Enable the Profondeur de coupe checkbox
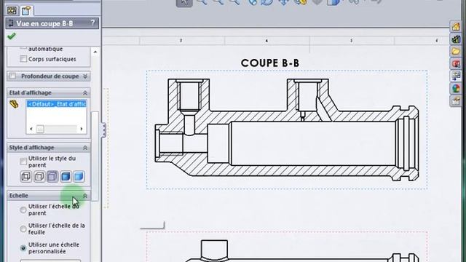466x262 pixels. 12,76
